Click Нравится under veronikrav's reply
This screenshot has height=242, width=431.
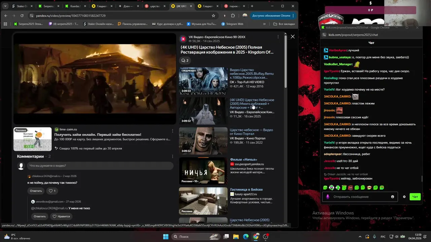61,216
